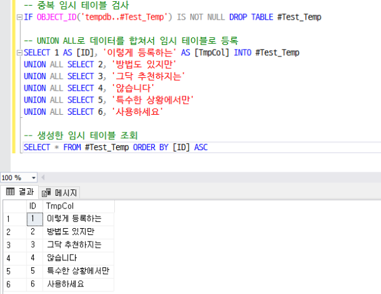
Task: Click the OBJECT_ID function name
Action: [x=57, y=17]
